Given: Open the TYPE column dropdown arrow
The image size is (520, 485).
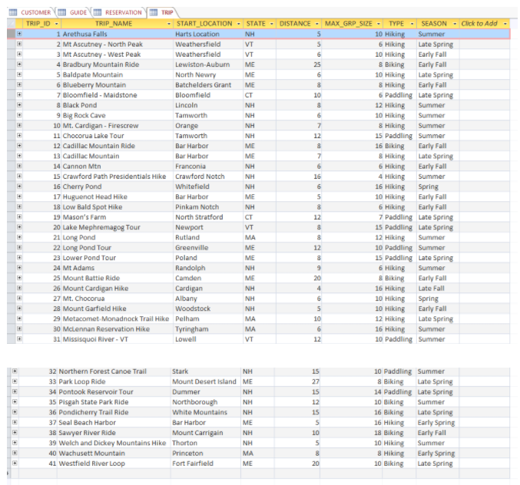Looking at the screenshot, I should click(412, 24).
